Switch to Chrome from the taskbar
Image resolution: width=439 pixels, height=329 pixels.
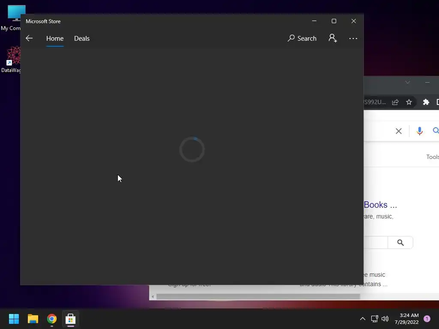52,319
